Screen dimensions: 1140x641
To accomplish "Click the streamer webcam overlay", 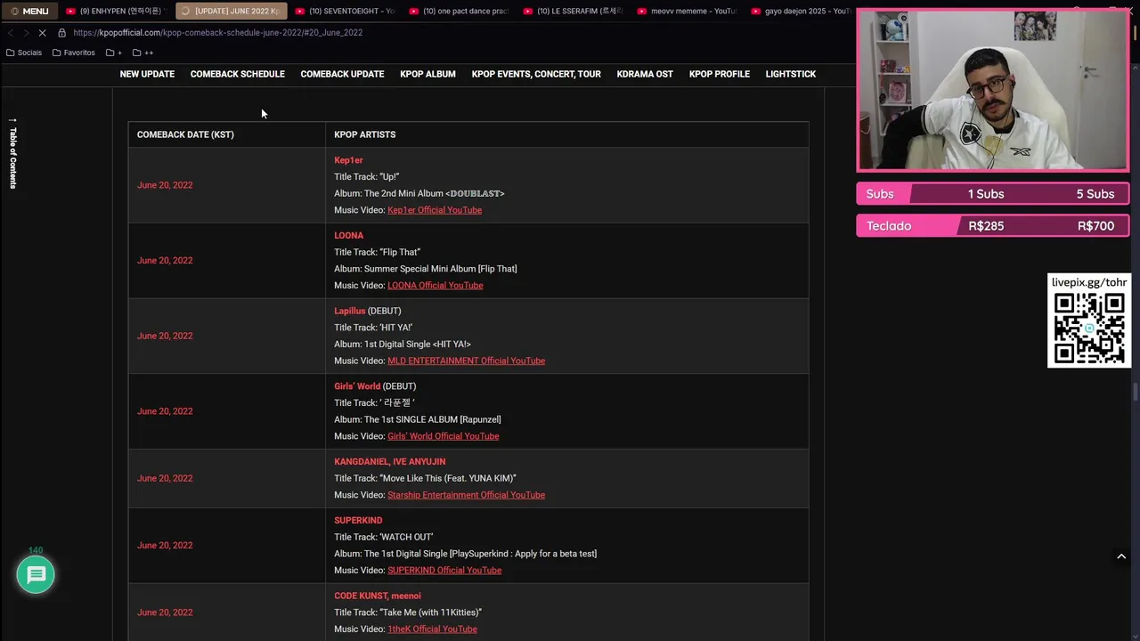I will (992, 90).
